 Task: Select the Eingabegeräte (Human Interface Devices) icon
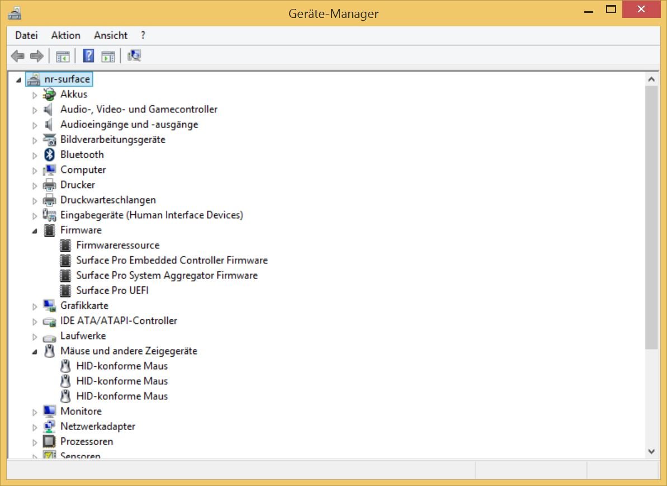(x=49, y=215)
